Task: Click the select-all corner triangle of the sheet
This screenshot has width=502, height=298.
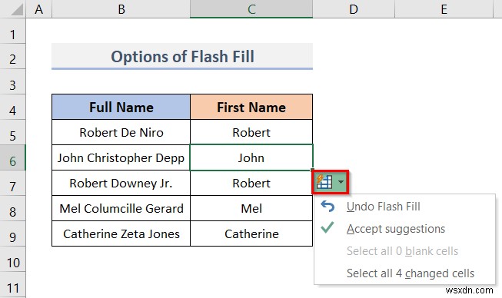Action: [16, 9]
